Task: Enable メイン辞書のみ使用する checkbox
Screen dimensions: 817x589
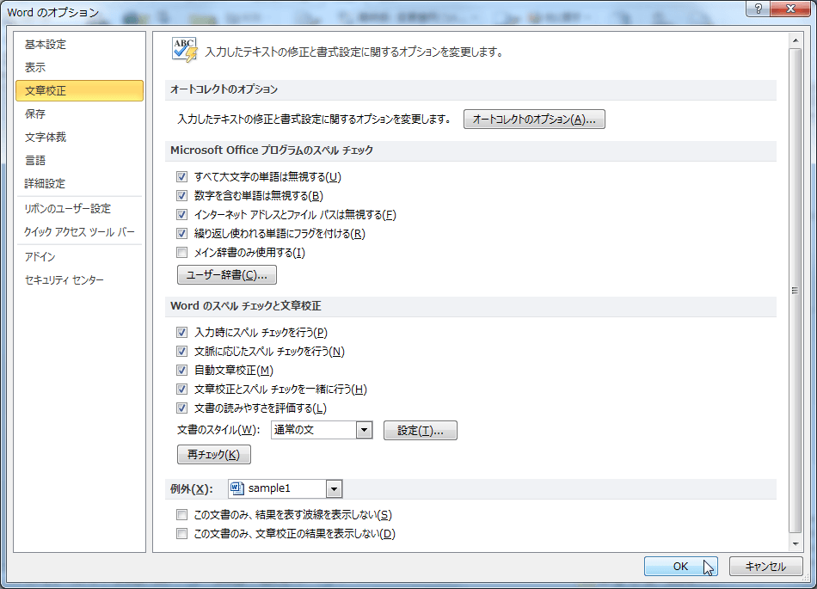Action: 181,253
